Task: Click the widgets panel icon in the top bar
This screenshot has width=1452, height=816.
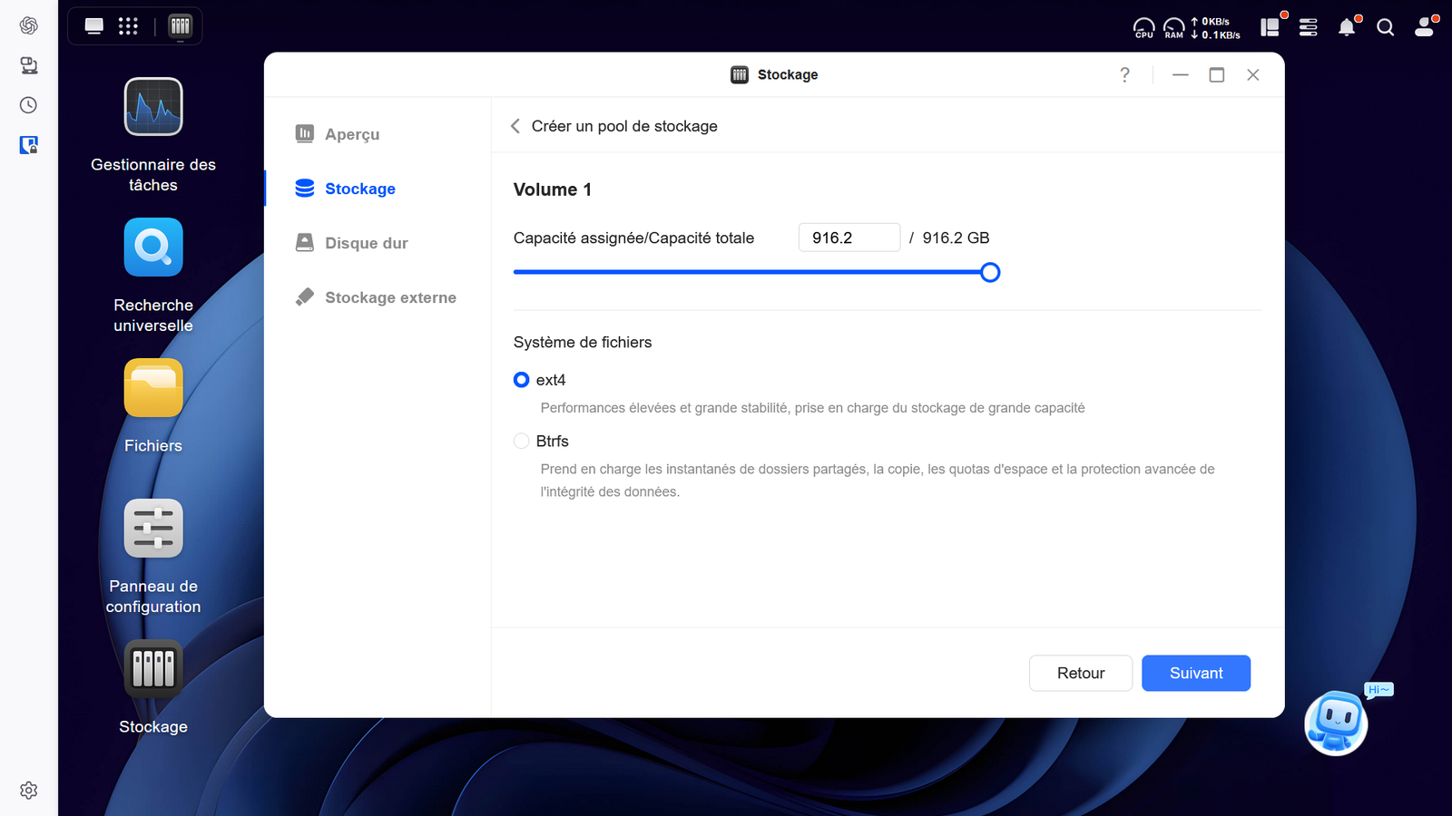Action: (1270, 27)
